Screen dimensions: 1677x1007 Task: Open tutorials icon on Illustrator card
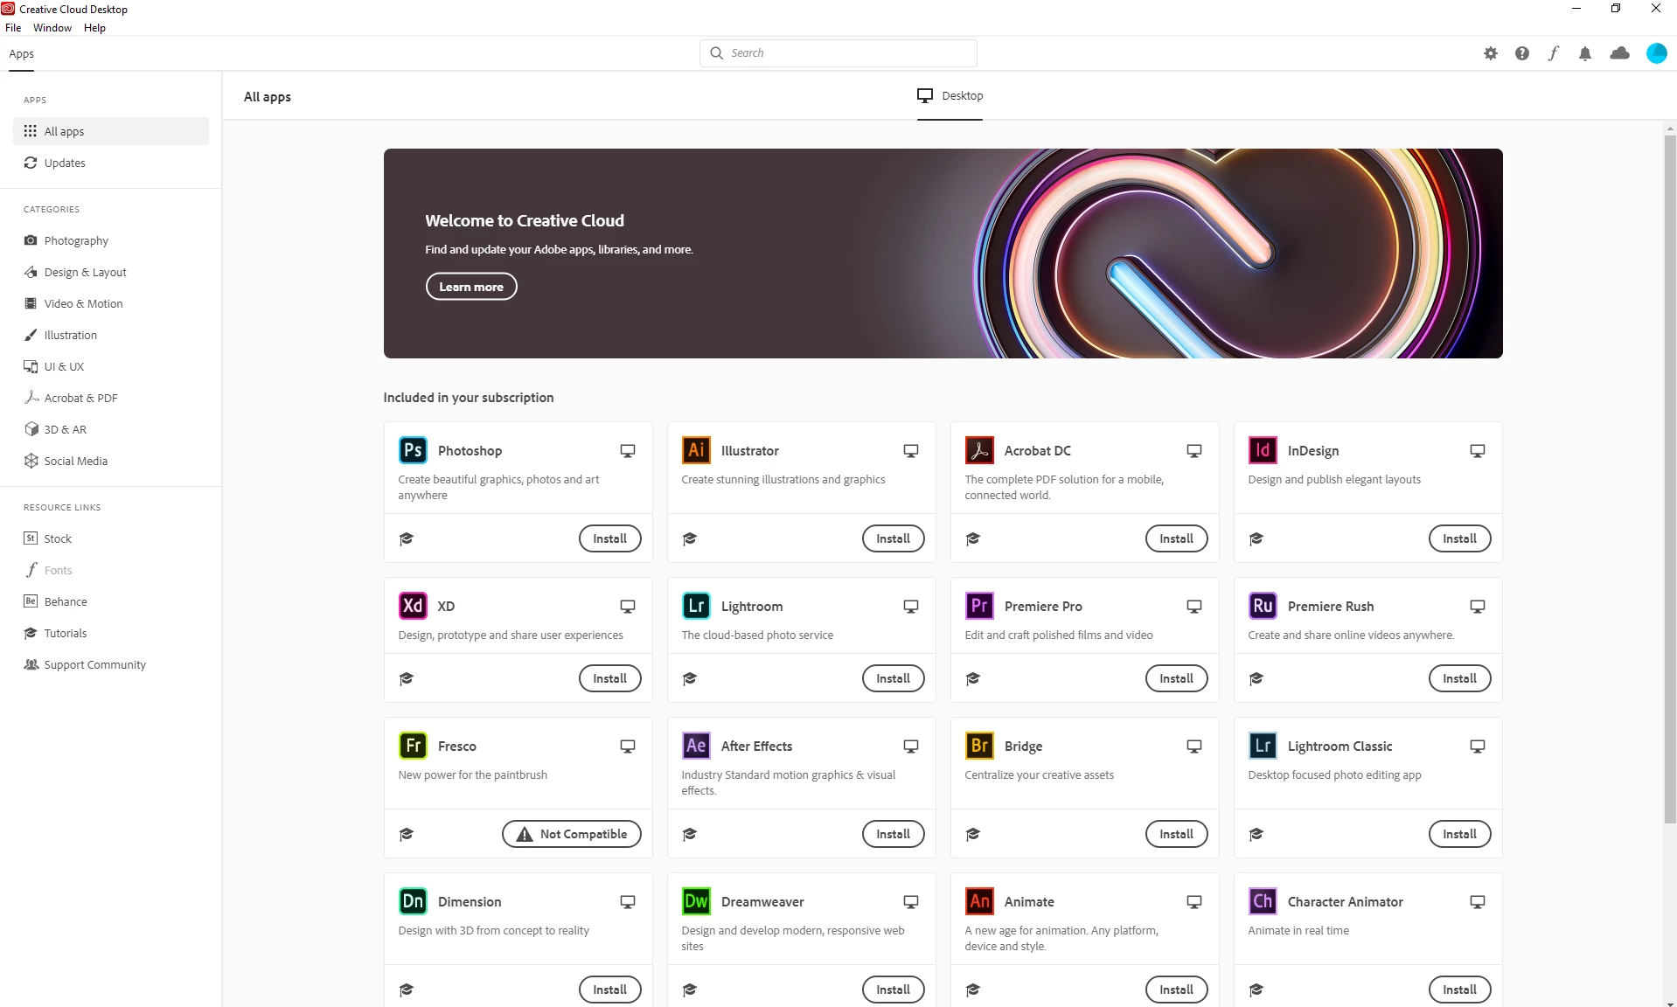[x=690, y=538]
